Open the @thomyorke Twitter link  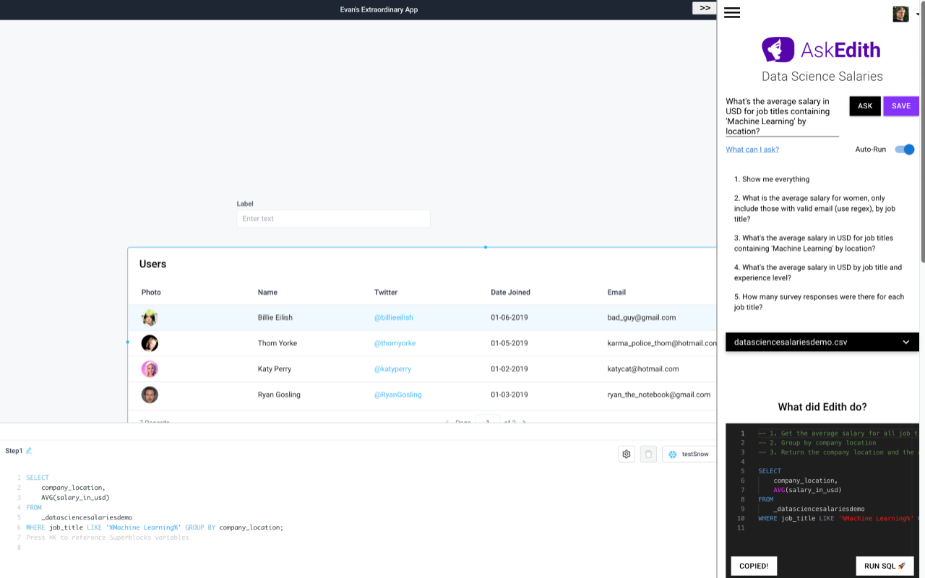(395, 343)
